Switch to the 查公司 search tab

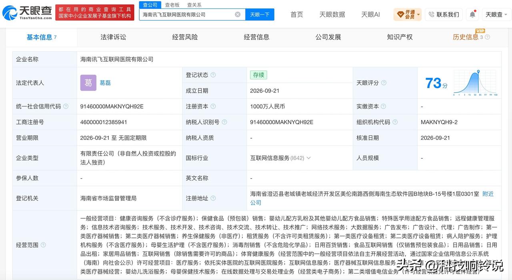[150, 5]
